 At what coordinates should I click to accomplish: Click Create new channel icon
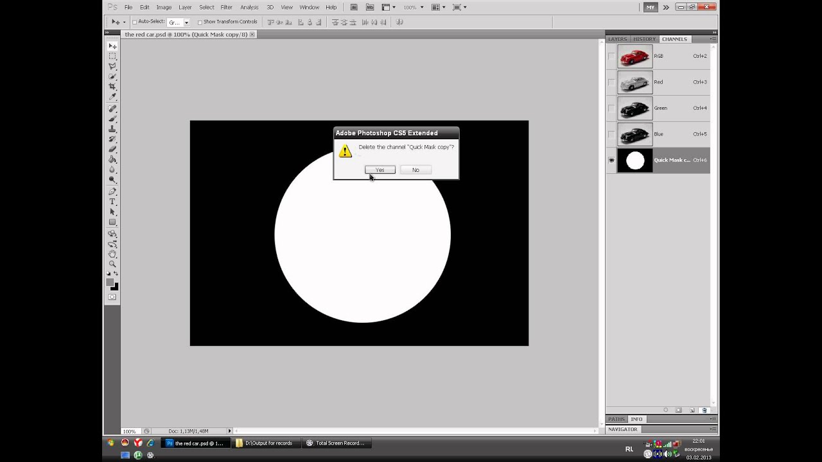(692, 410)
